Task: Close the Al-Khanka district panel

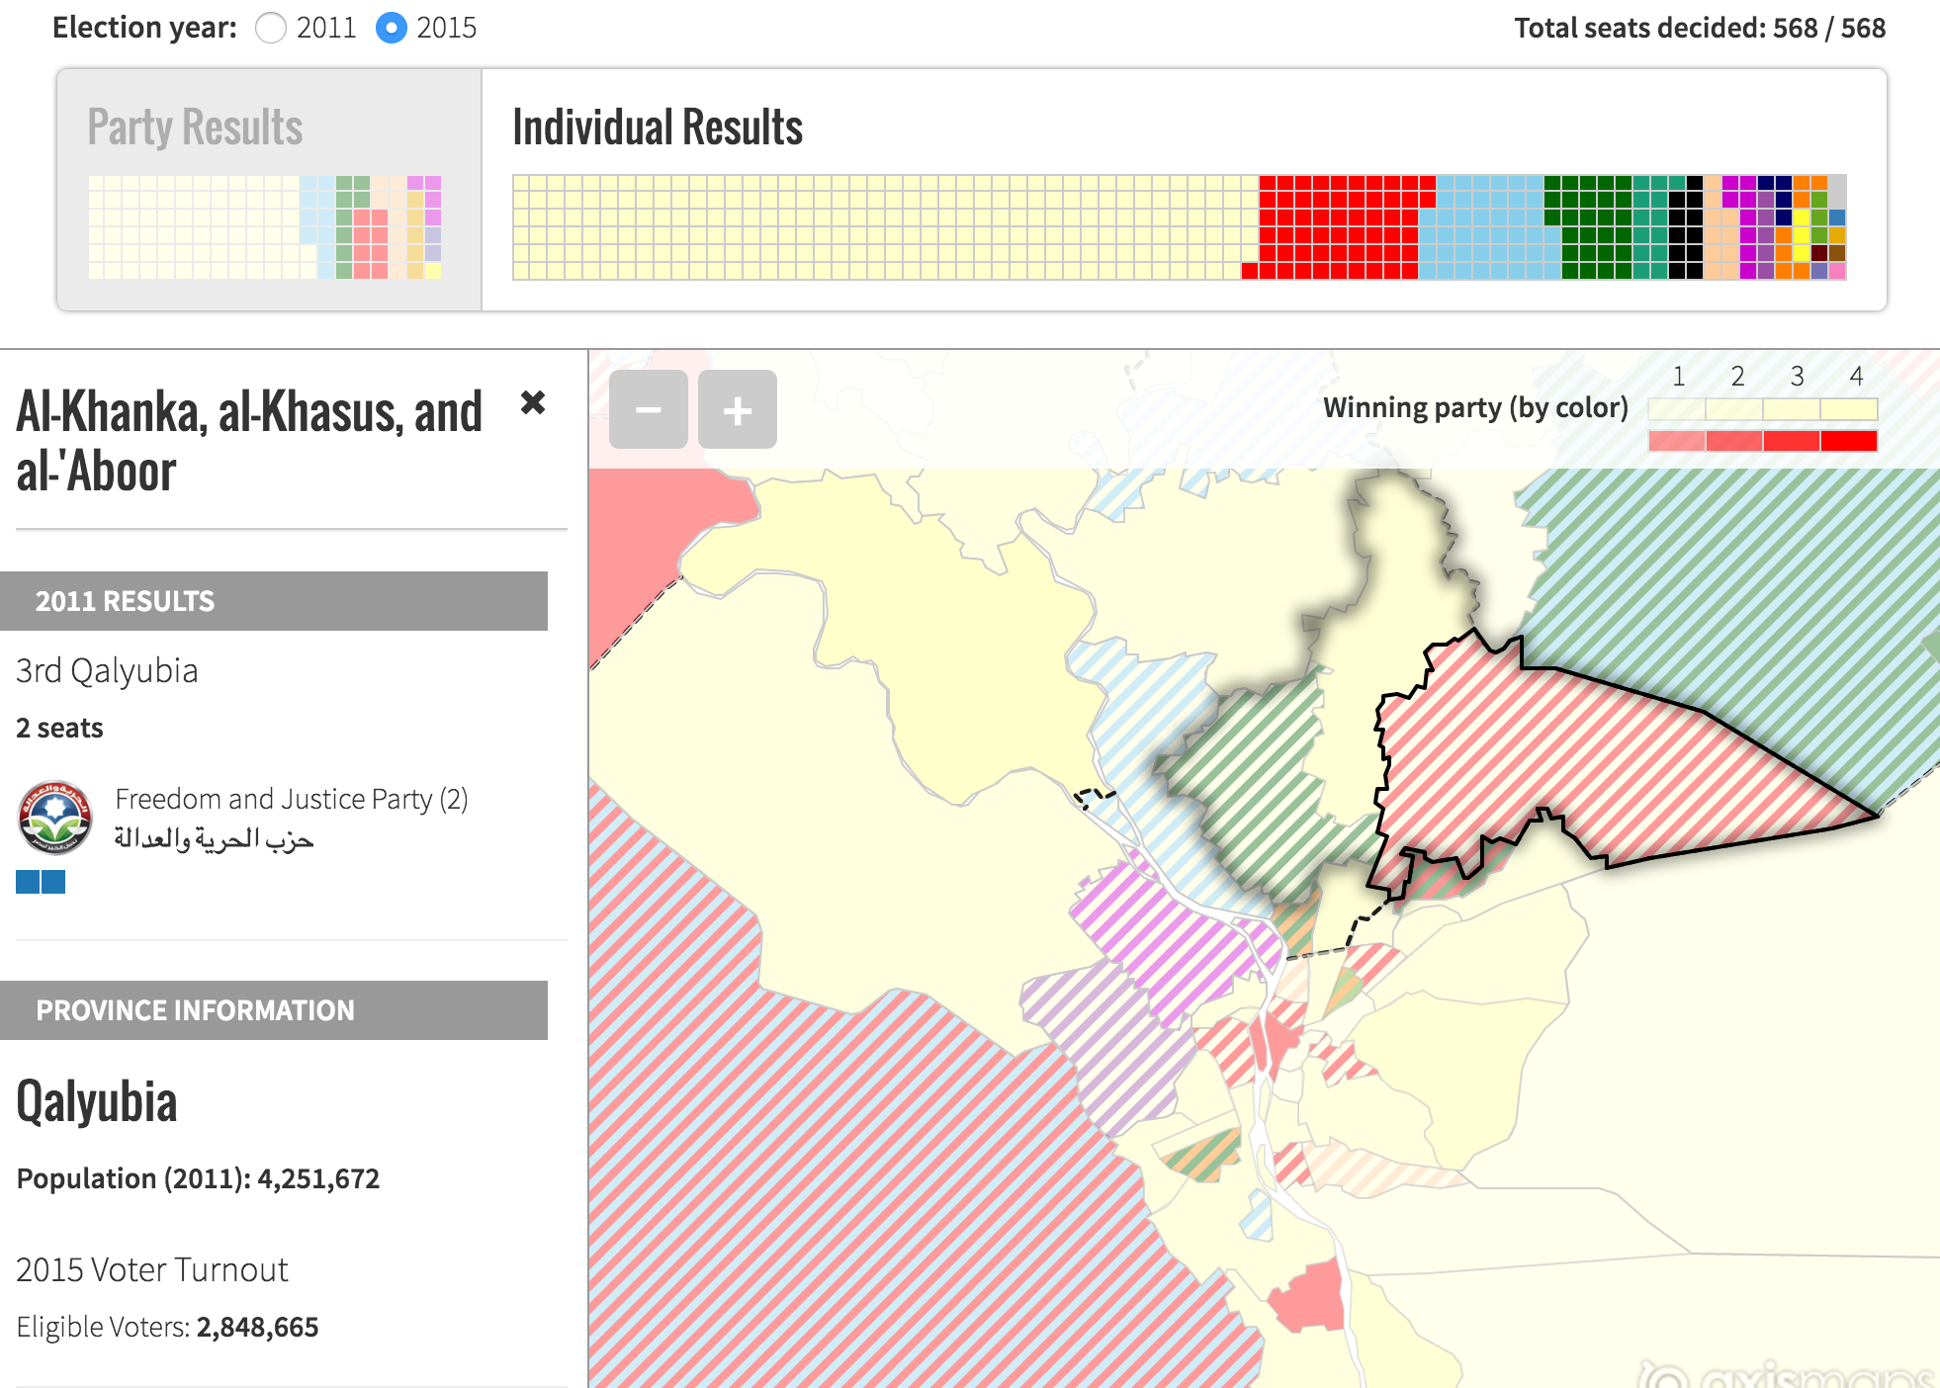Action: pos(533,402)
